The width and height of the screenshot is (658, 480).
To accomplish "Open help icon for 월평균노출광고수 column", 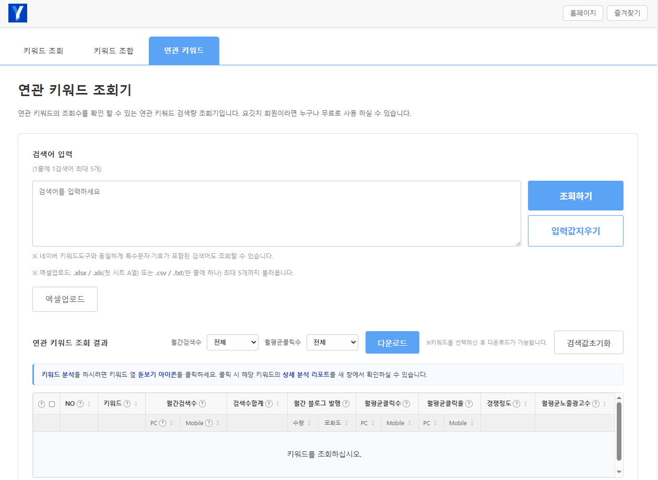I will [597, 403].
